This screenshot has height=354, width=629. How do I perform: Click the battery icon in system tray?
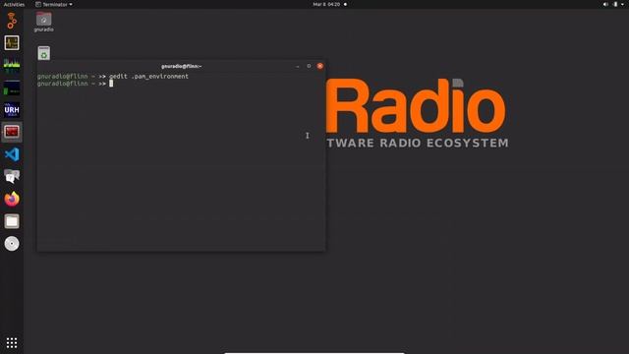click(615, 4)
